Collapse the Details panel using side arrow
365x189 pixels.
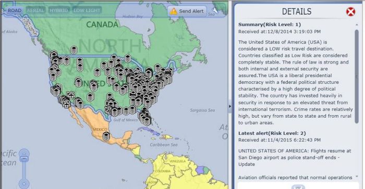pyautogui.click(x=230, y=106)
